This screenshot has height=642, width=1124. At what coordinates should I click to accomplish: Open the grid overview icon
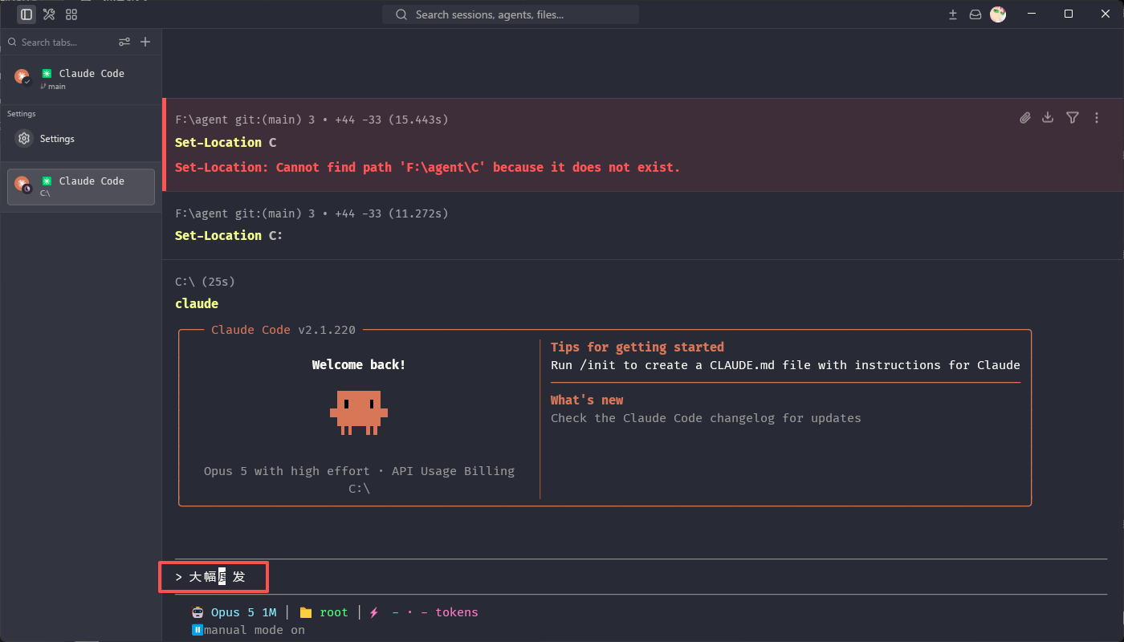(x=71, y=14)
